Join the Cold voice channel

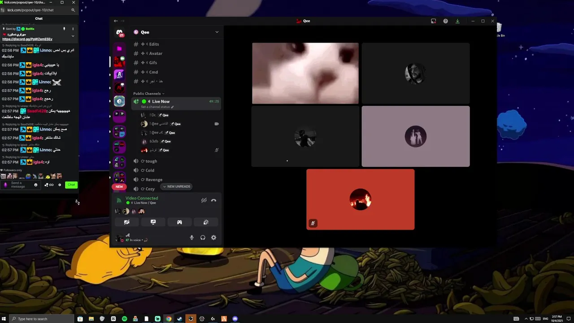click(176, 170)
